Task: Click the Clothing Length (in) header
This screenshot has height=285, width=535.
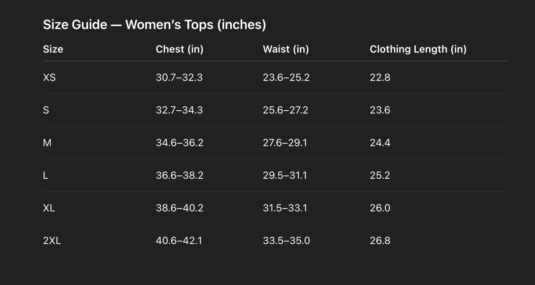Action: (x=418, y=49)
